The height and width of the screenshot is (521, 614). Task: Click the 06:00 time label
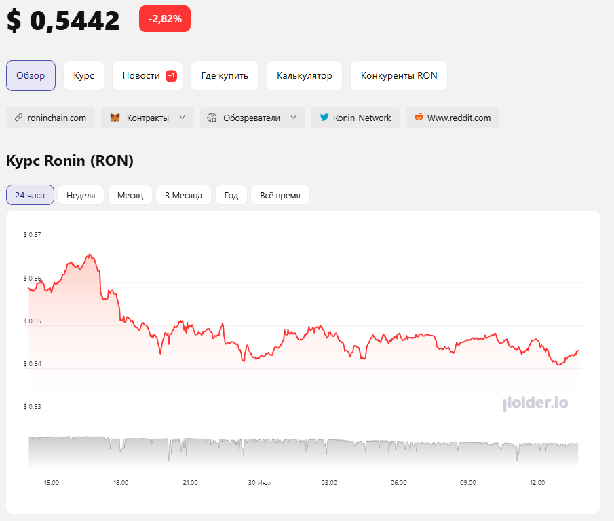399,482
